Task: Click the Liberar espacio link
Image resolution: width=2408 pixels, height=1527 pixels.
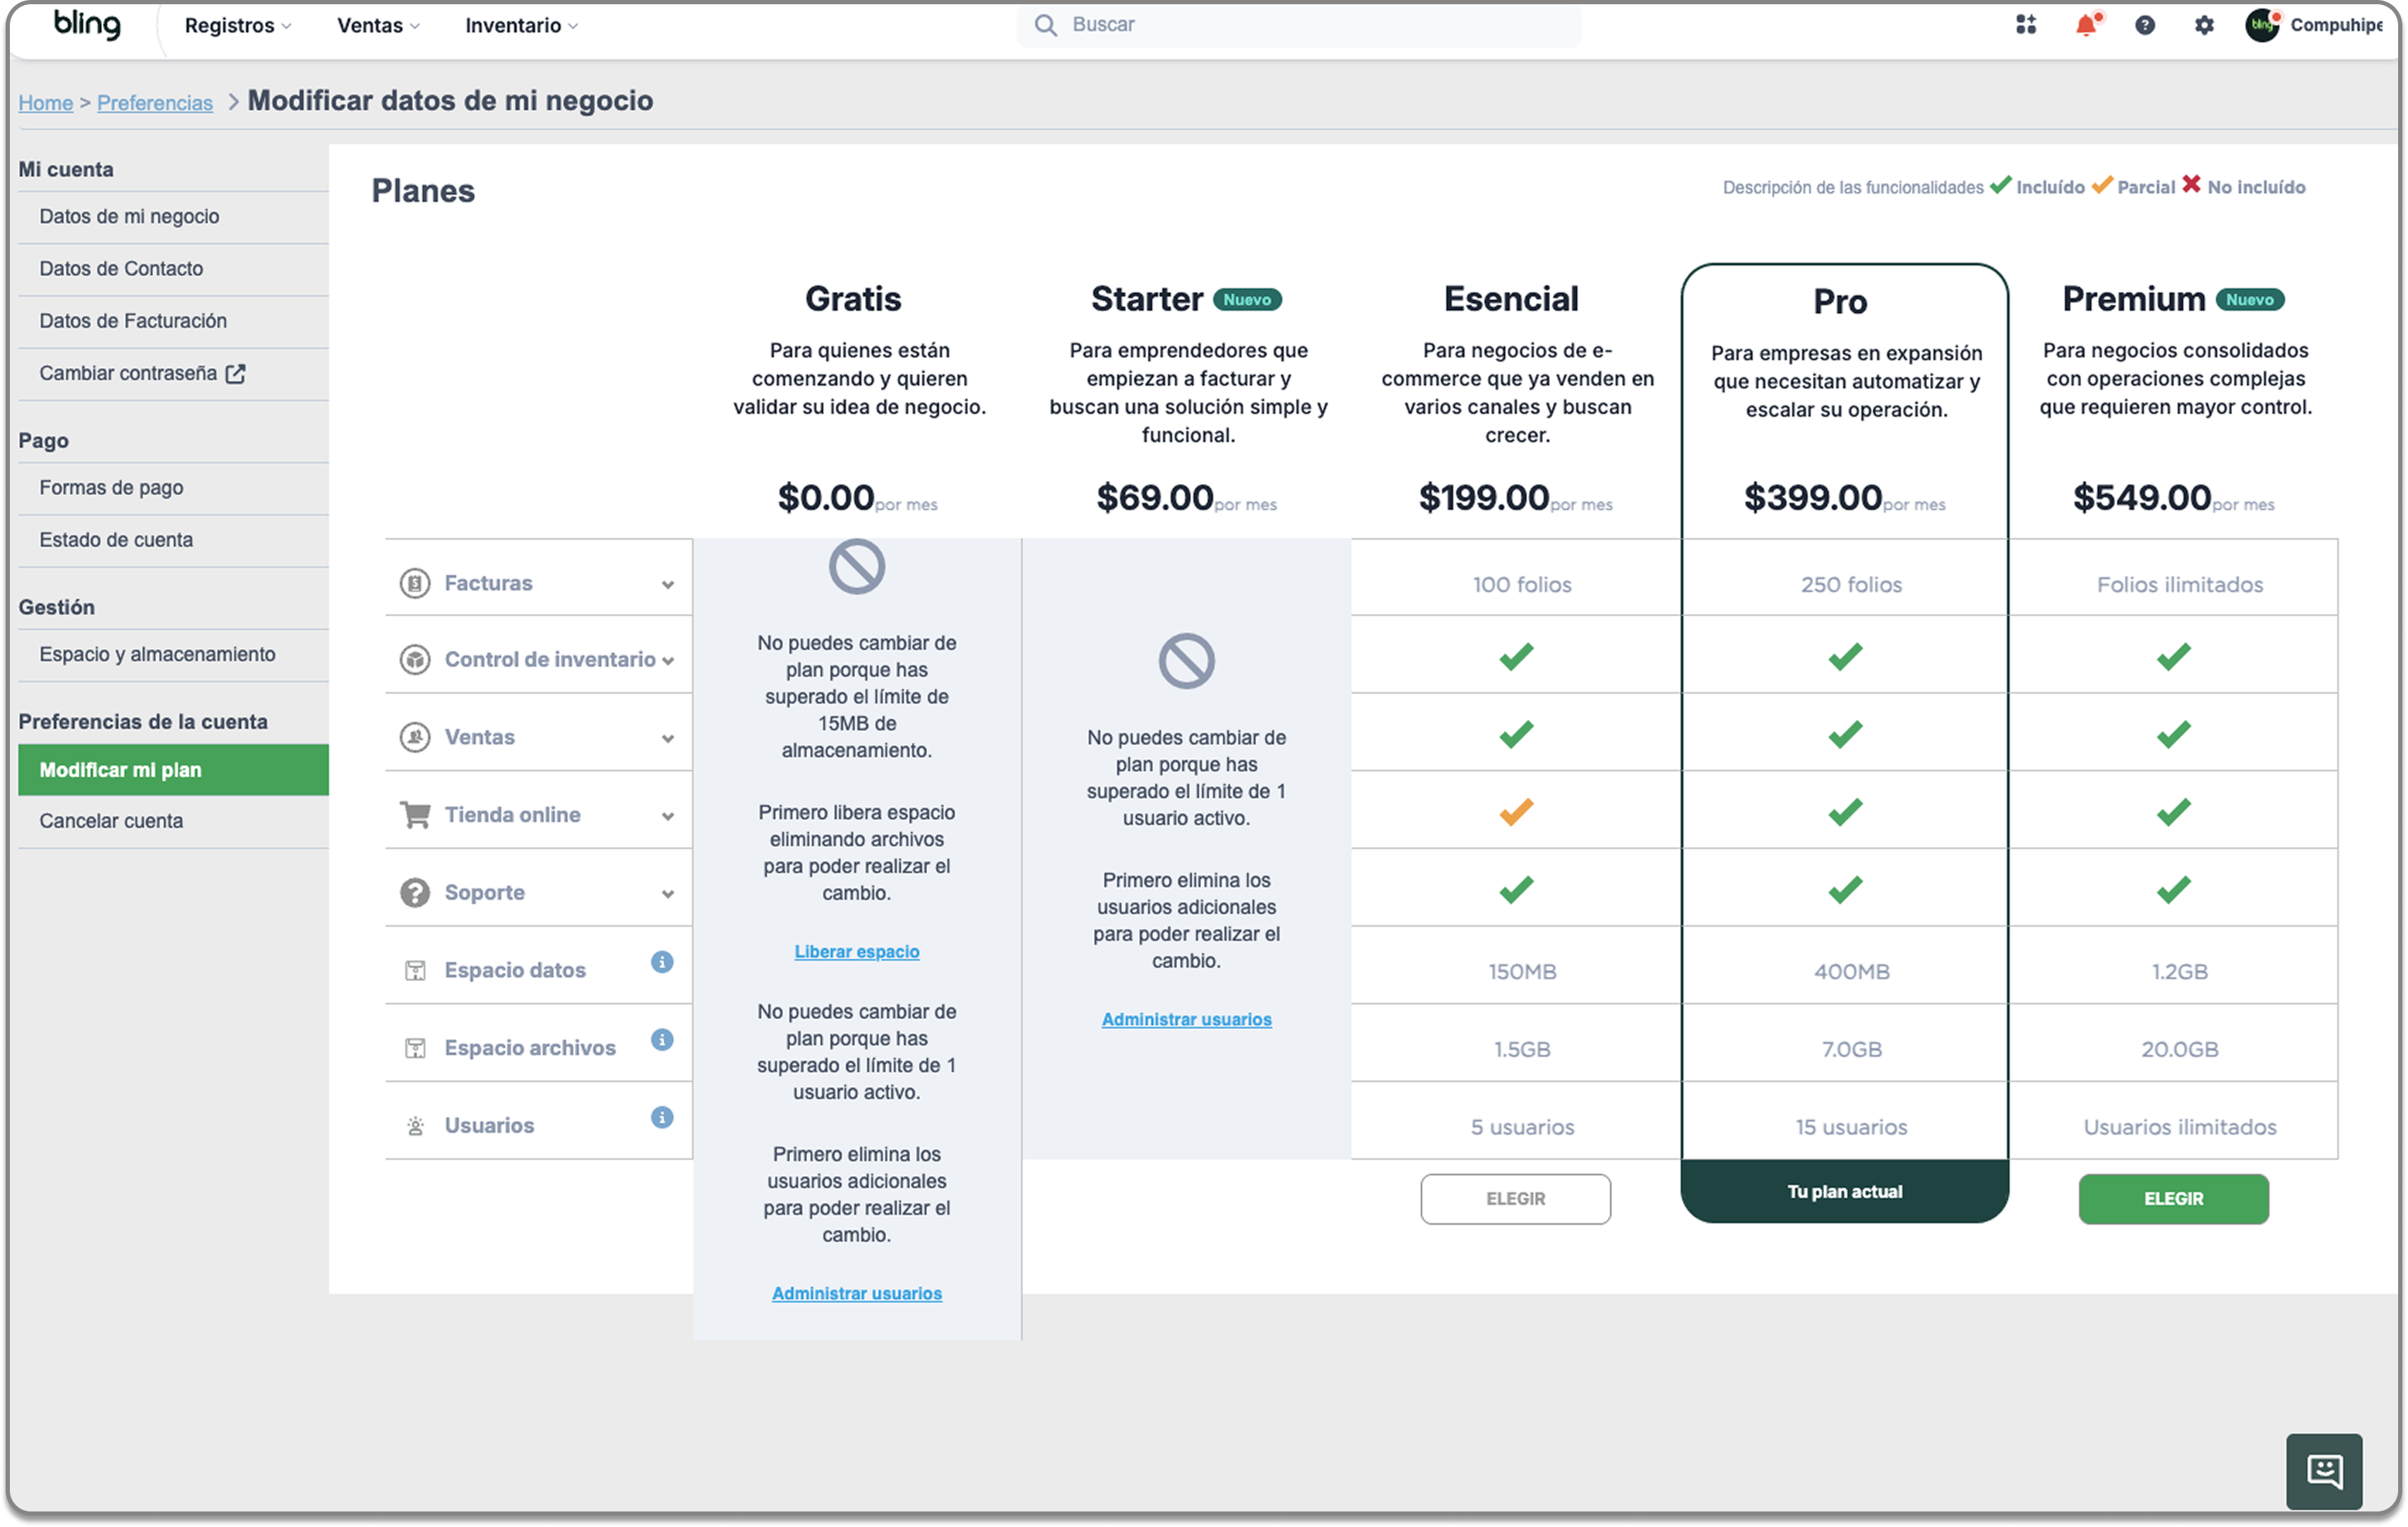Action: tap(857, 952)
